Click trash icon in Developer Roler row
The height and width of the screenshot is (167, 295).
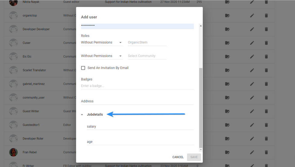(x=266, y=139)
